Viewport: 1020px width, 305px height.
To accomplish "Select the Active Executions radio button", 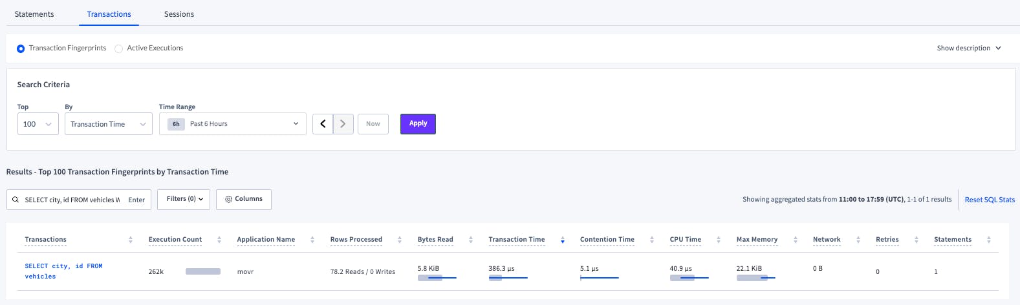I will pyautogui.click(x=119, y=48).
